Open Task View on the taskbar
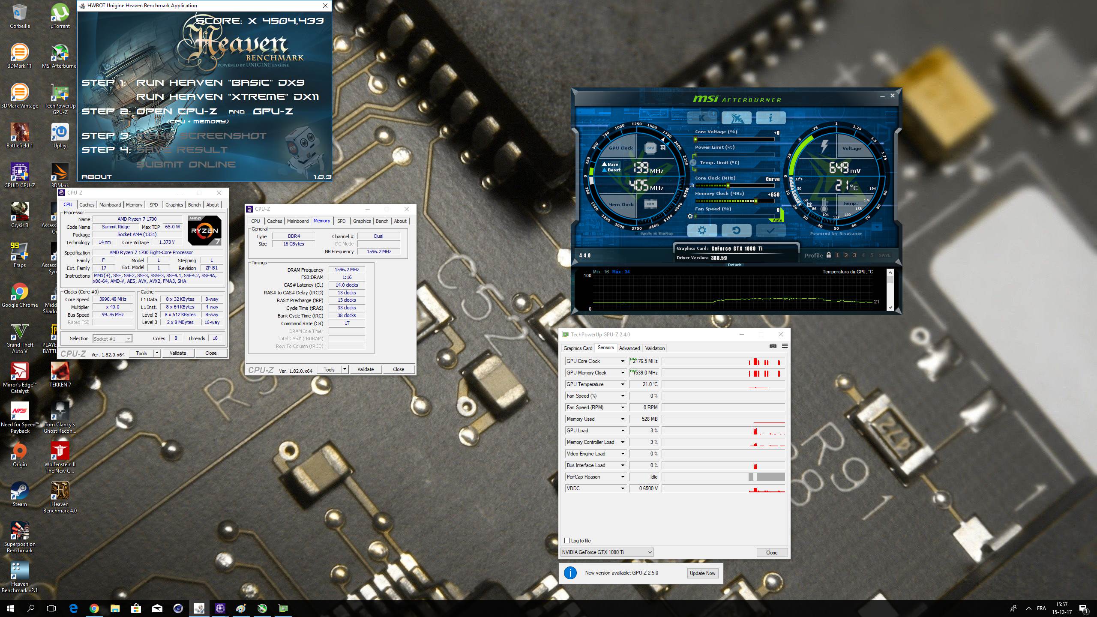Viewport: 1097px width, 617px height. (51, 608)
